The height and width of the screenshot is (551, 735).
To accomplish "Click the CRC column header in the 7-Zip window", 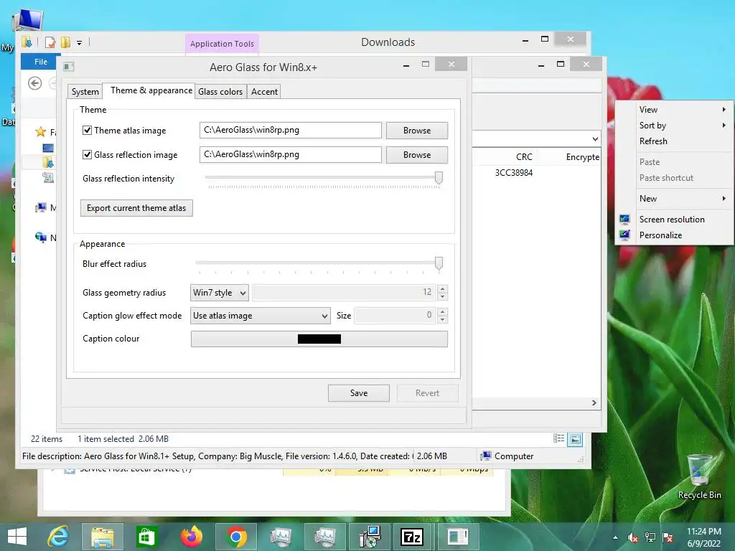I will [x=524, y=157].
